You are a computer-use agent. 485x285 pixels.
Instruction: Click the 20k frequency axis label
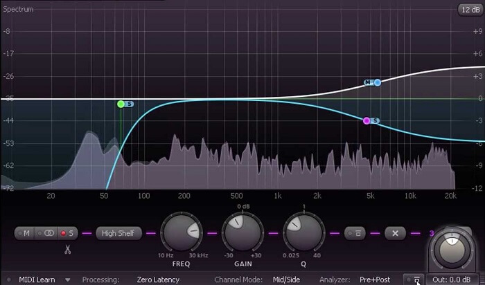[450, 196]
